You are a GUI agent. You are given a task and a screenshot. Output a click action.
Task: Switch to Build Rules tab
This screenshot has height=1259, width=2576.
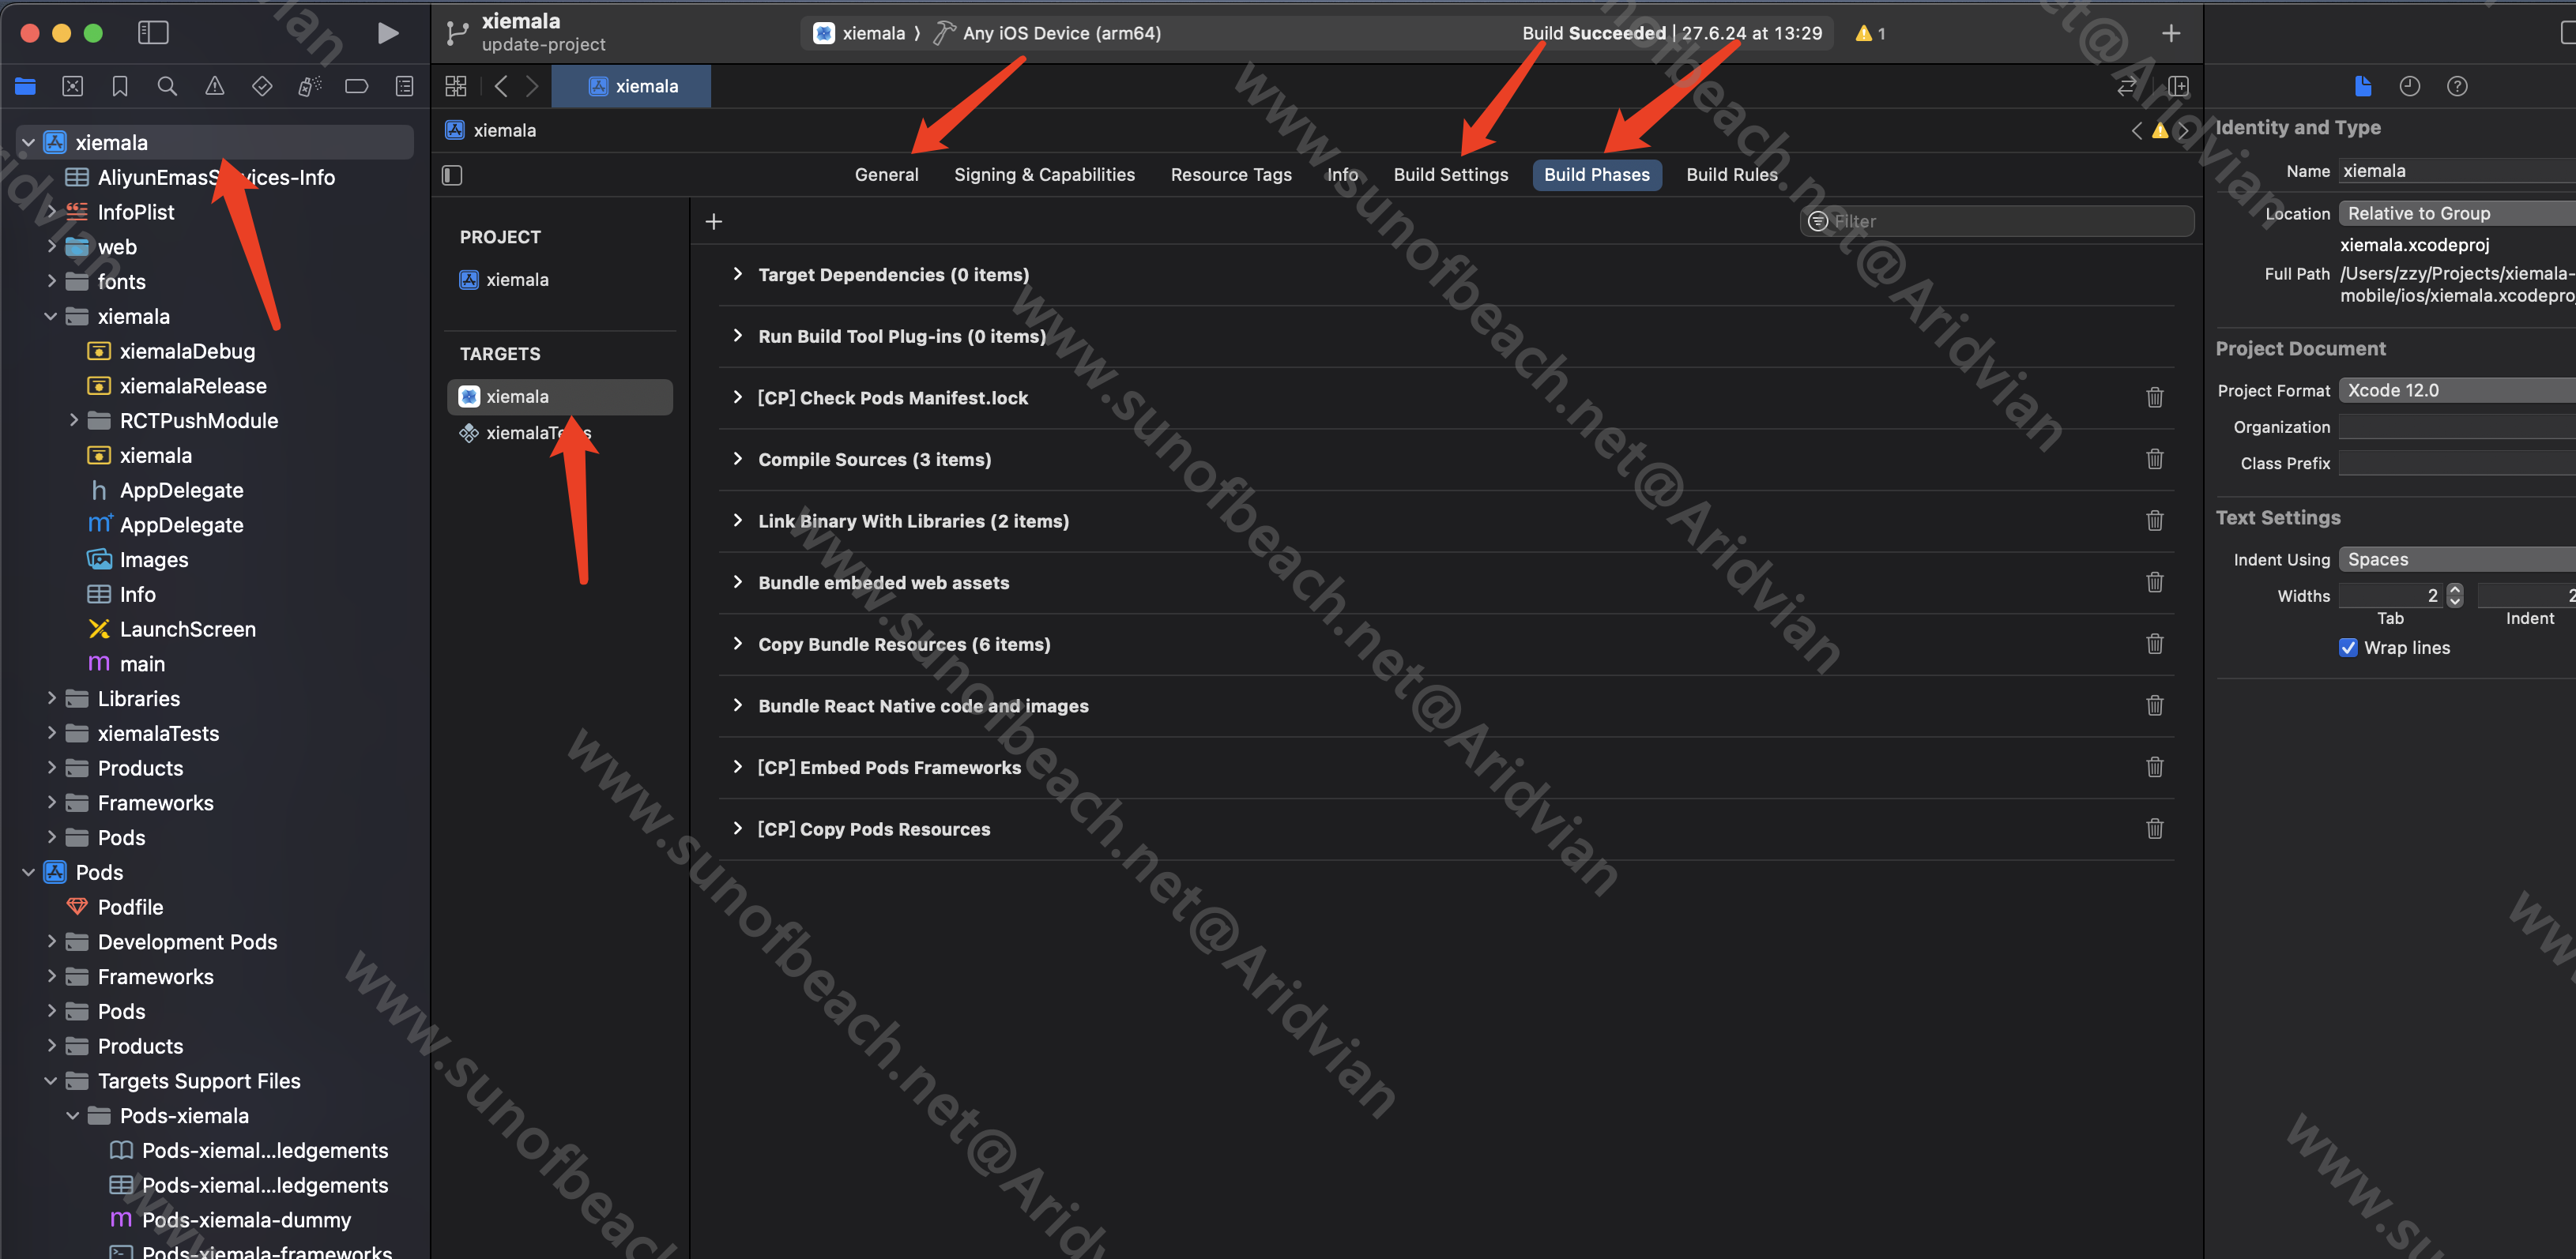coord(1732,175)
